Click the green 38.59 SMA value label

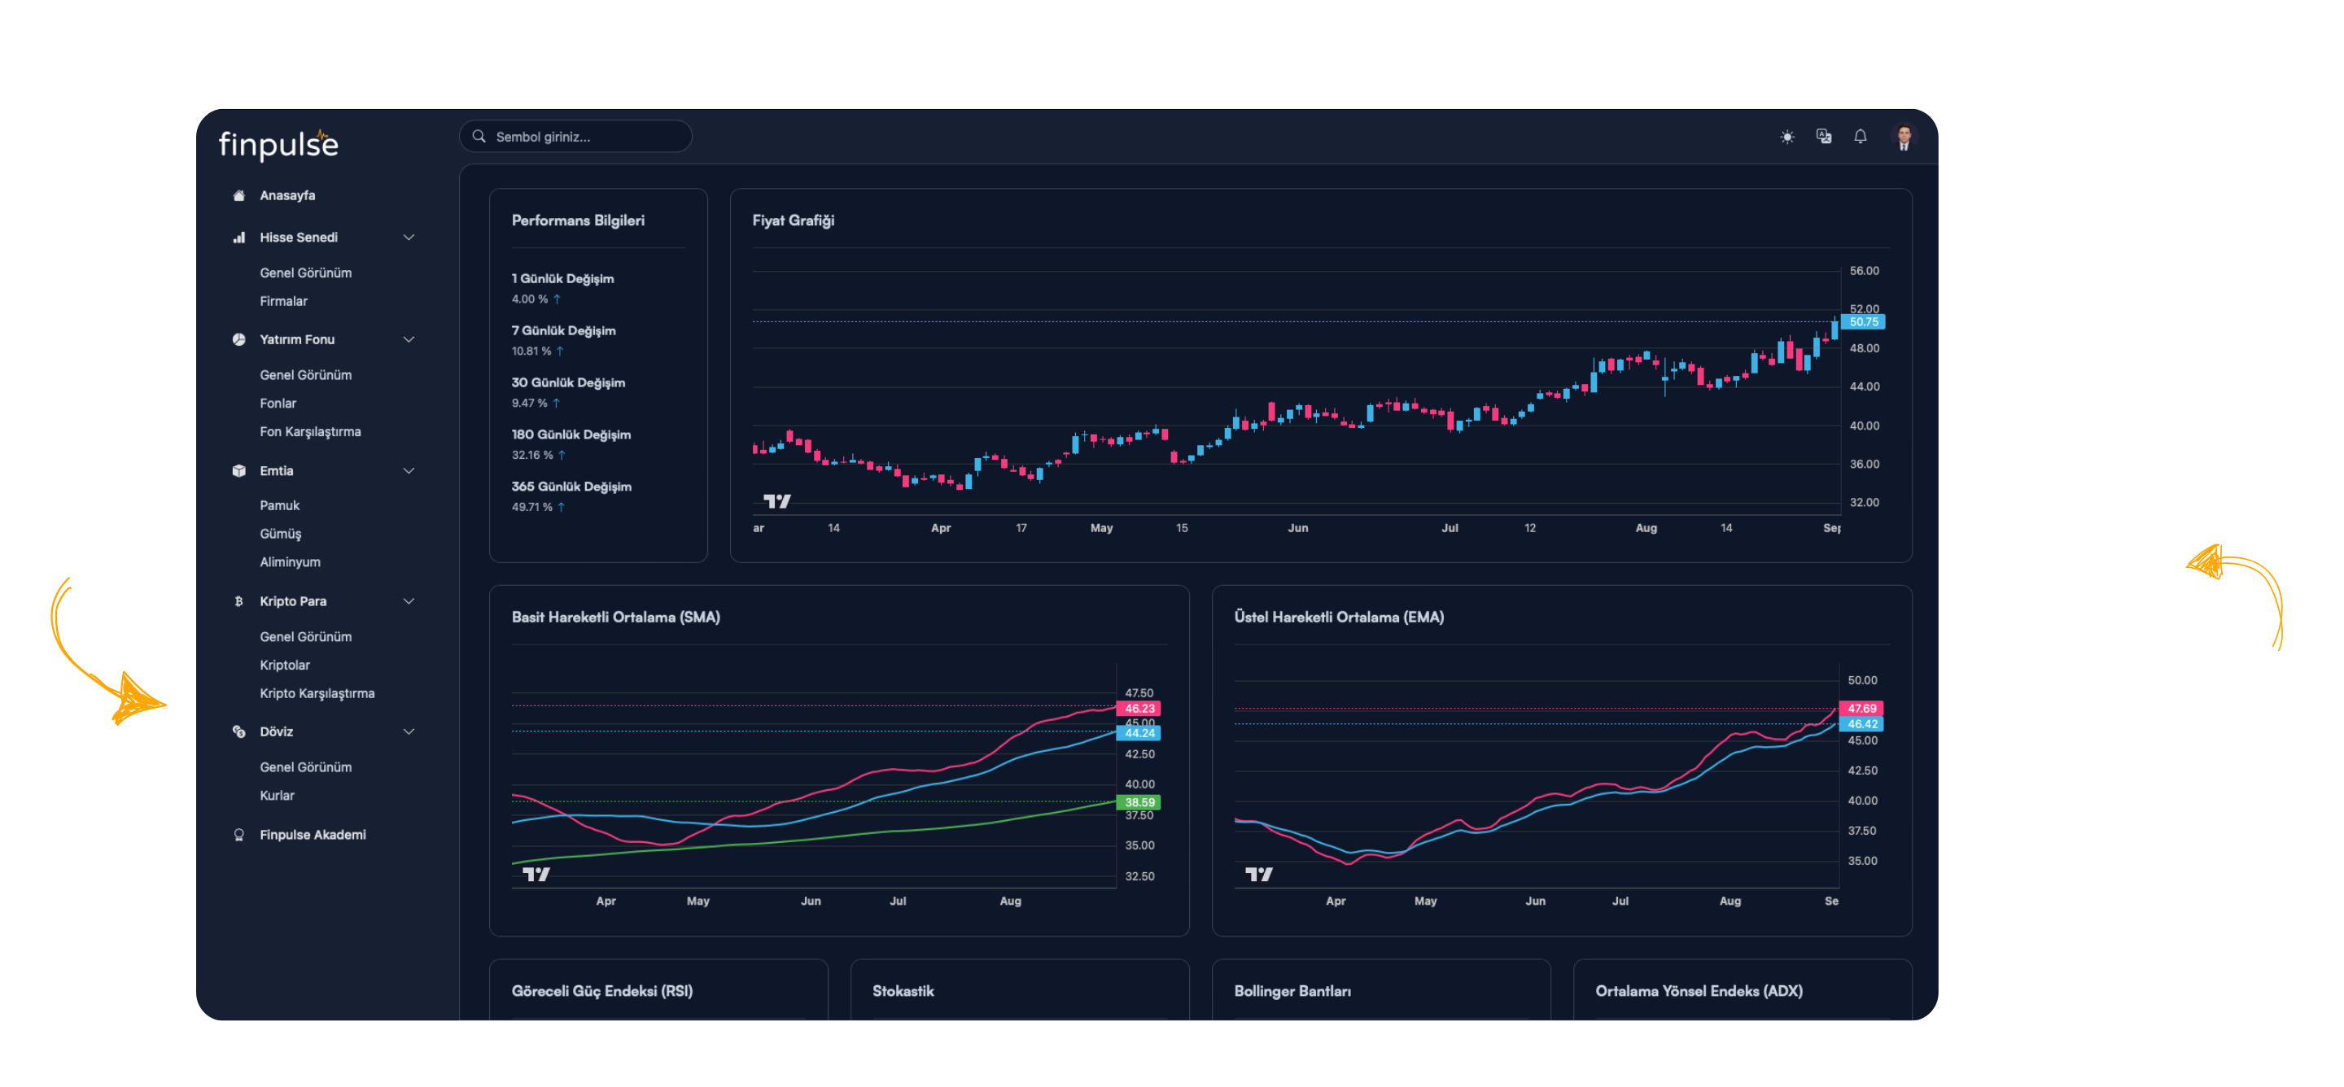point(1139,802)
